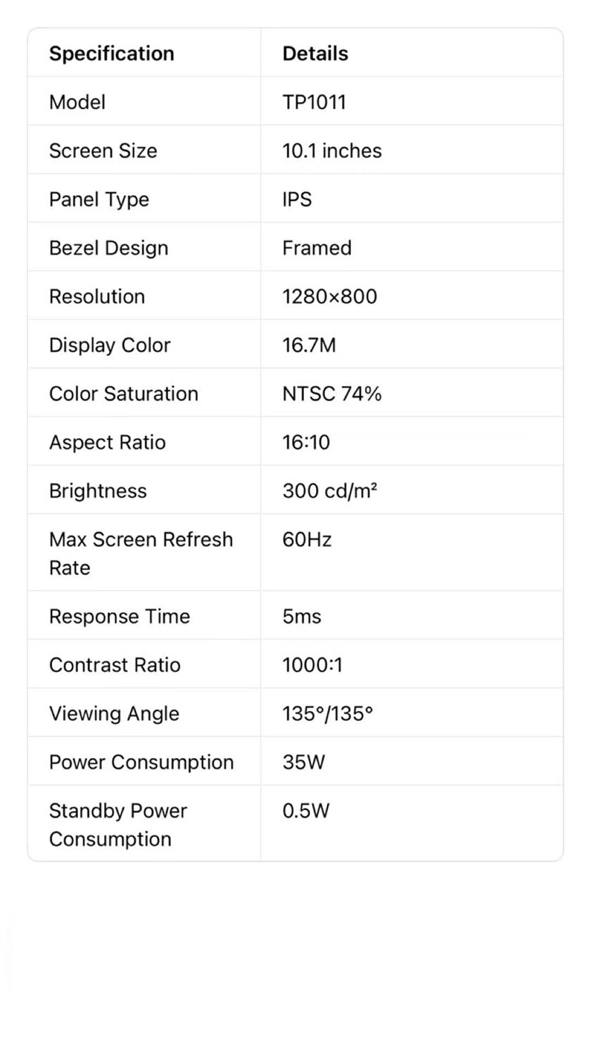The image size is (591, 1046).
Task: Click the 5ms response time value
Action: click(302, 617)
